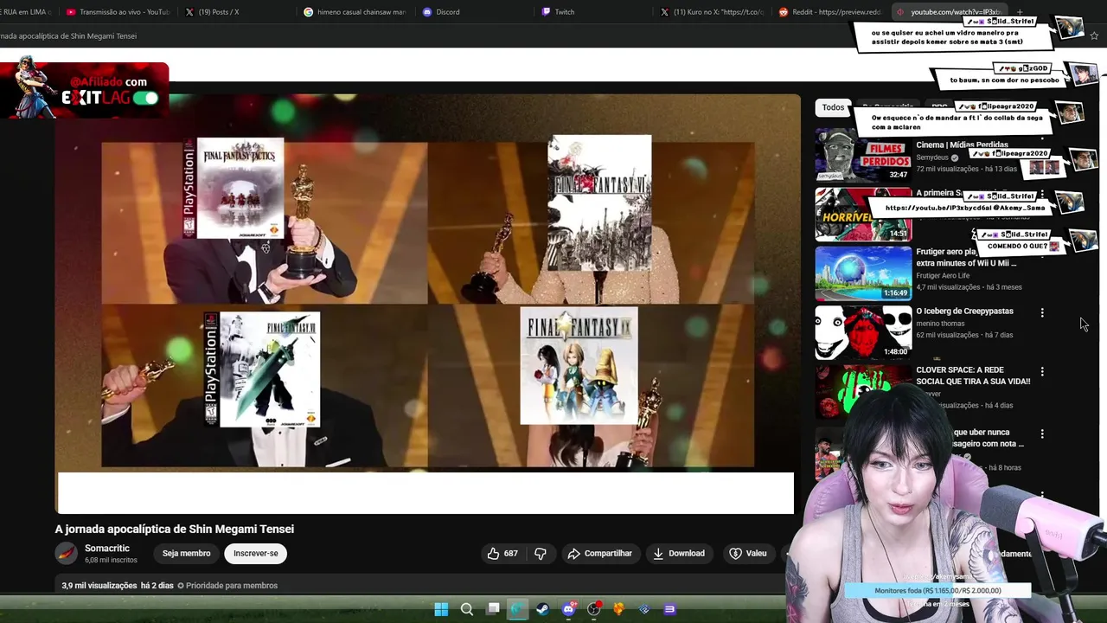Open the teal browser taskbar icon
Screen dimensions: 1107x623
pyautogui.click(x=517, y=609)
